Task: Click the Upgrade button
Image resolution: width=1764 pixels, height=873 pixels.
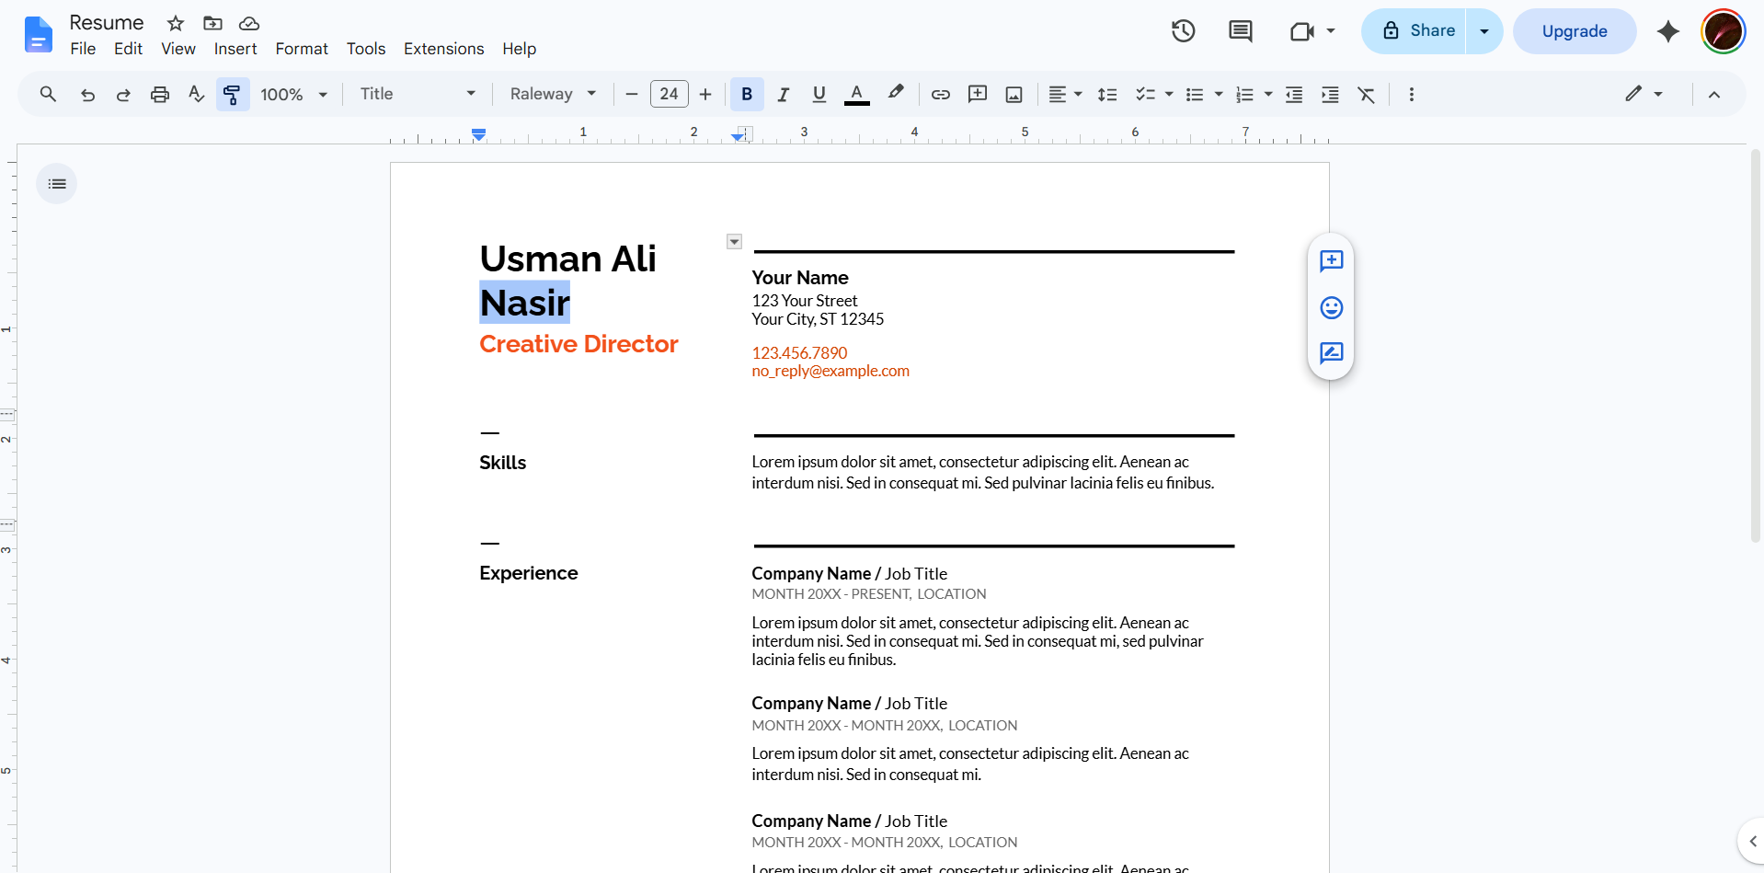Action: [x=1575, y=31]
